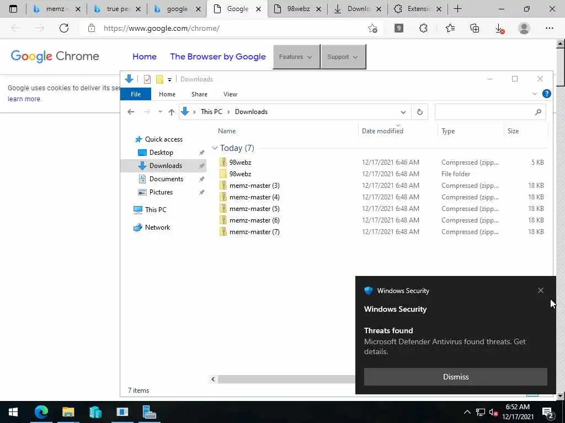Viewport: 565px width, 423px height.
Task: Open the notification center icon
Action: pos(548,412)
